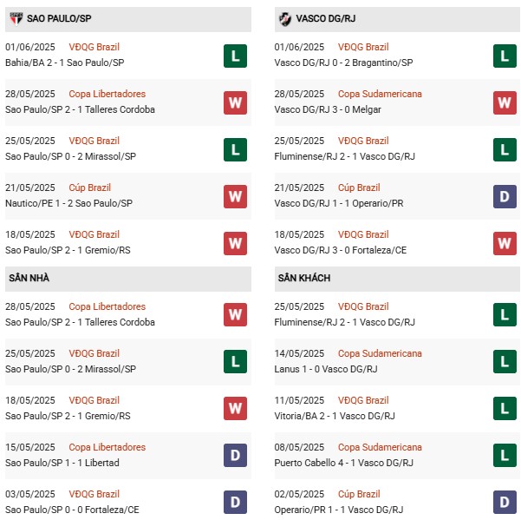
Task: Select the SÂN NHÀ section header
Action: point(128,279)
